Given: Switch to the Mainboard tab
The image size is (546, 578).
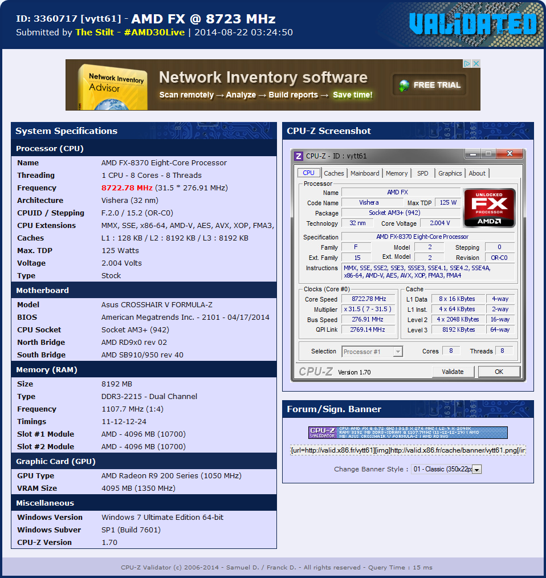Looking at the screenshot, I should pos(365,173).
